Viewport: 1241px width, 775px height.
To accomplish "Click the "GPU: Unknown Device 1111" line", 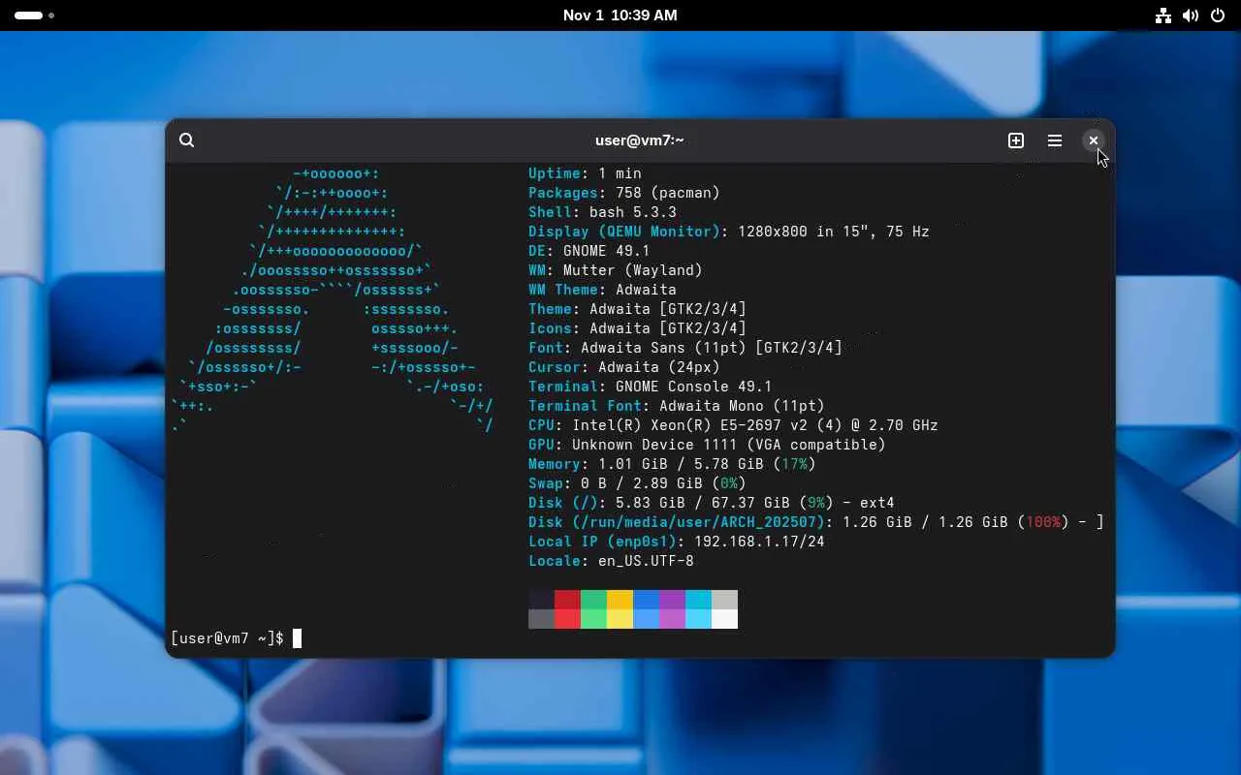I will [x=707, y=445].
